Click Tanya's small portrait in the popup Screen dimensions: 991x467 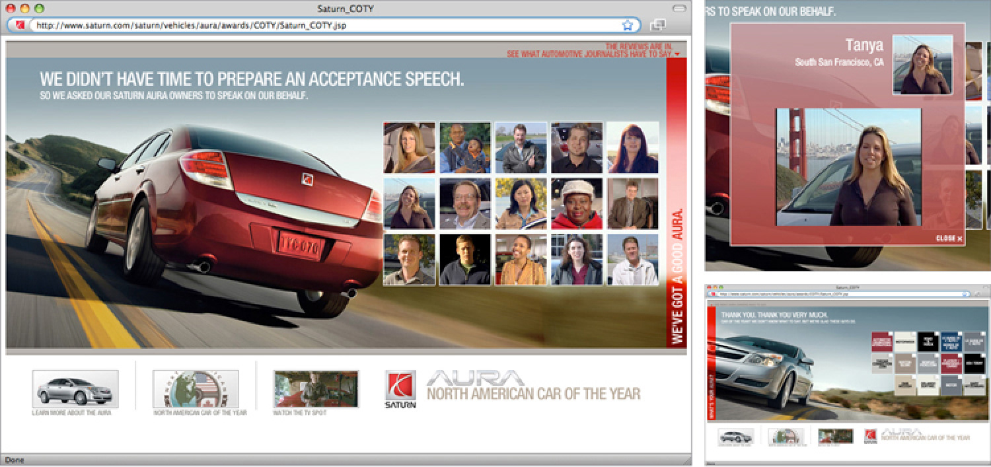922,65
